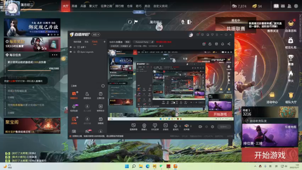Open the streamer avatar in title bar
302x170 pixels.
tap(191, 35)
